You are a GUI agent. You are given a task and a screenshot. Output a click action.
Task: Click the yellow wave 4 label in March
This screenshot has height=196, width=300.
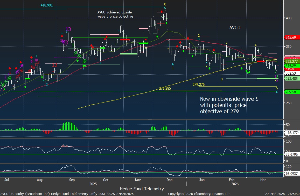[255, 45]
